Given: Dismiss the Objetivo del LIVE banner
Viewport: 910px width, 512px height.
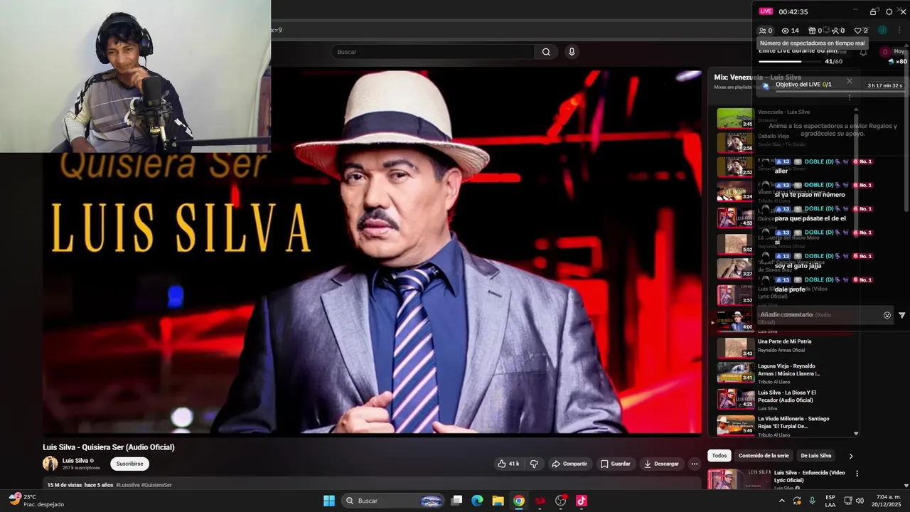Looking at the screenshot, I should [849, 81].
